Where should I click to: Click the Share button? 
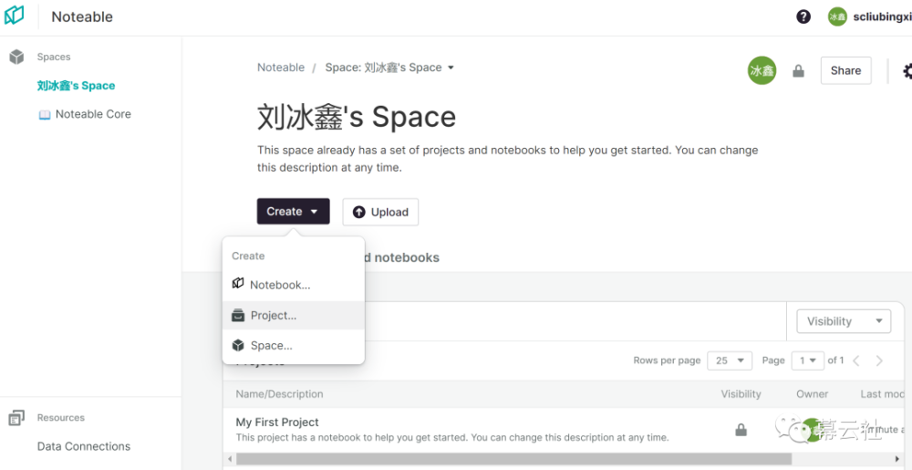[845, 70]
